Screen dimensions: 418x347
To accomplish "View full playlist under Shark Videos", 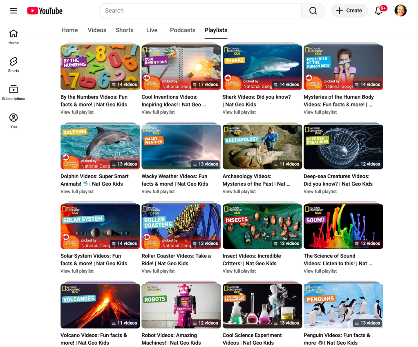I will (239, 112).
